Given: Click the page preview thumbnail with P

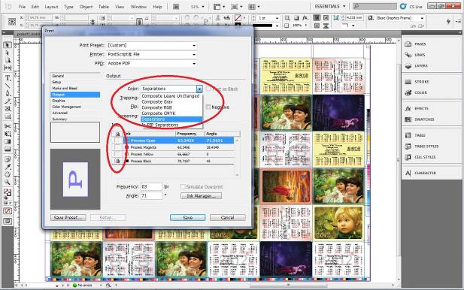Looking at the screenshot, I should coord(75,179).
